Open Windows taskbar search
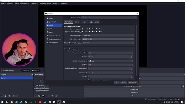Image resolution: width=185 pixels, height=104 pixels. (x=7, y=102)
